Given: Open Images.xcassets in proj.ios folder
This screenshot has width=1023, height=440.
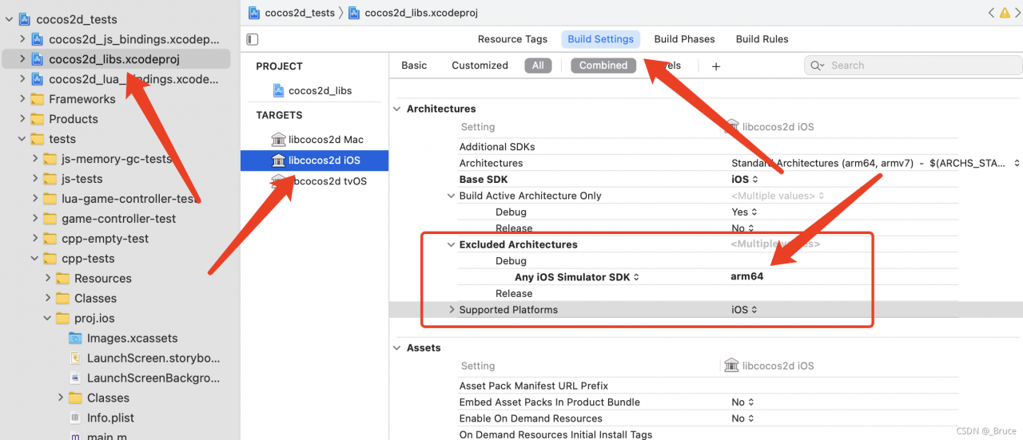Looking at the screenshot, I should point(132,338).
